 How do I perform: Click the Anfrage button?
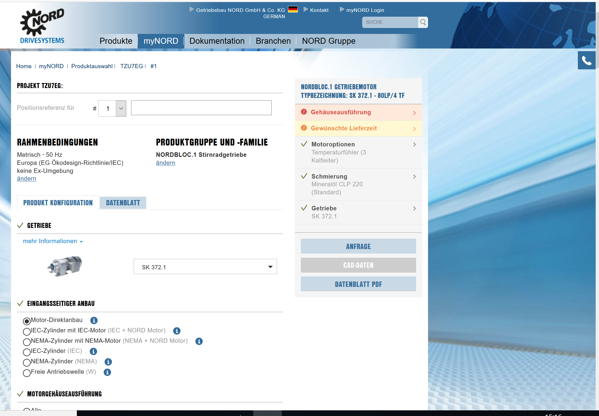point(358,246)
